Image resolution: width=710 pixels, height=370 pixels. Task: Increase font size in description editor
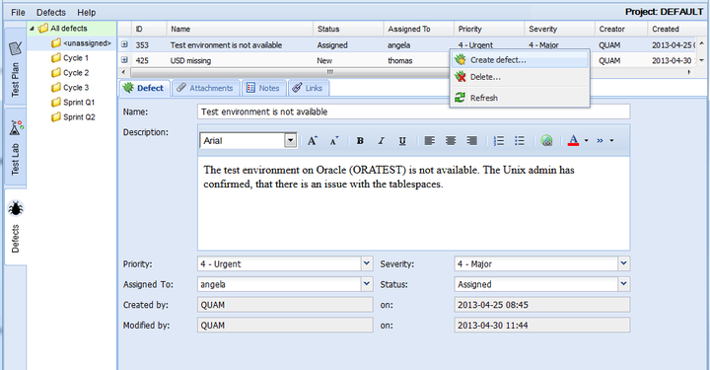(x=313, y=141)
